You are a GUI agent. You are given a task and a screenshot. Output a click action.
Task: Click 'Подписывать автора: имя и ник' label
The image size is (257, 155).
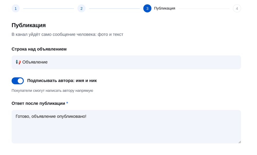click(x=62, y=81)
